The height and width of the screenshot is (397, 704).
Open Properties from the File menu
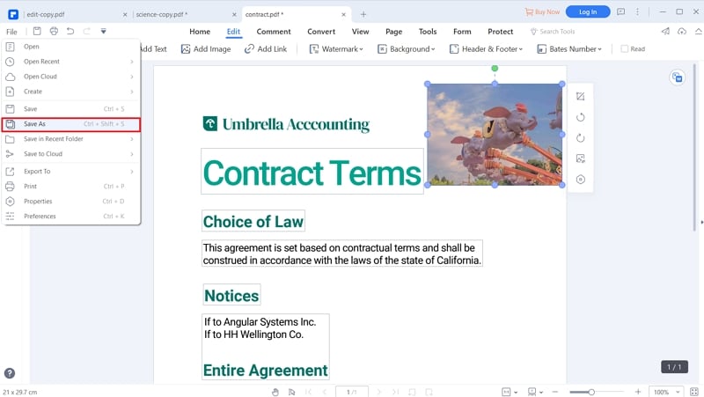71,202
